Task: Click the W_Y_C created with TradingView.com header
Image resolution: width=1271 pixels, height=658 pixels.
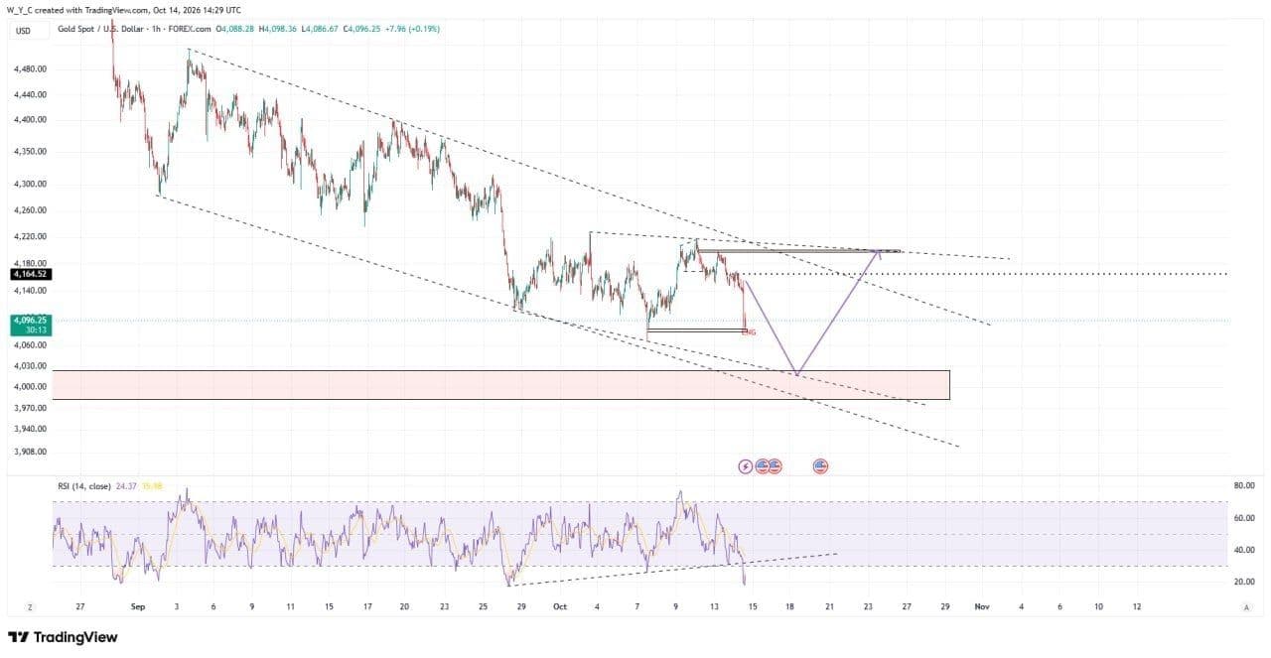Action: (125, 10)
